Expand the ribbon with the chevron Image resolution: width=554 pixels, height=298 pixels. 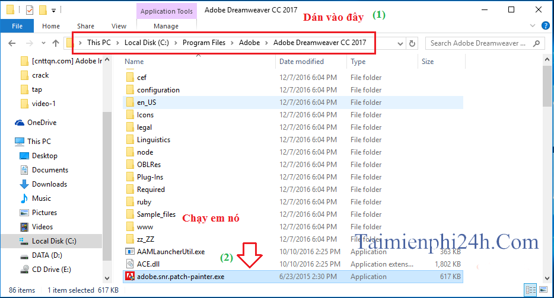coord(533,26)
